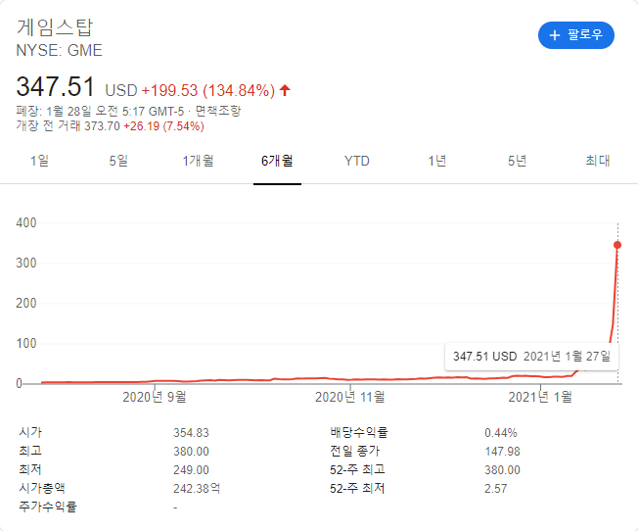Click the pre-market 373.70 price text

(x=102, y=126)
